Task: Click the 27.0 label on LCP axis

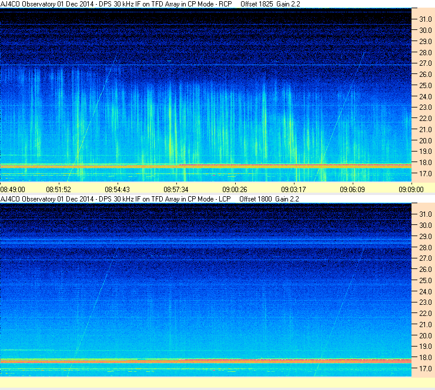Action: point(426,258)
